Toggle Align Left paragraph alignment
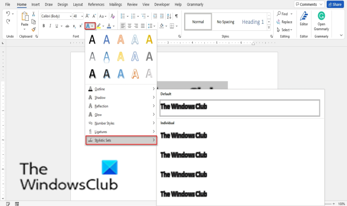 point(122,26)
